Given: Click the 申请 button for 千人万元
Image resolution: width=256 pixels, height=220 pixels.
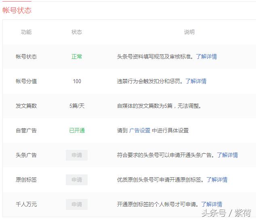Looking at the screenshot, I should click(x=77, y=204).
